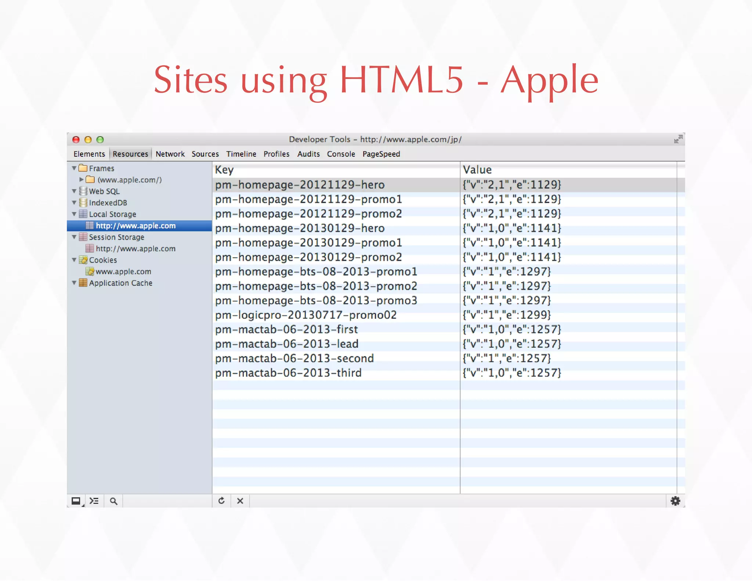The height and width of the screenshot is (581, 752).
Task: Open the PageSpeed tab
Action: (x=381, y=154)
